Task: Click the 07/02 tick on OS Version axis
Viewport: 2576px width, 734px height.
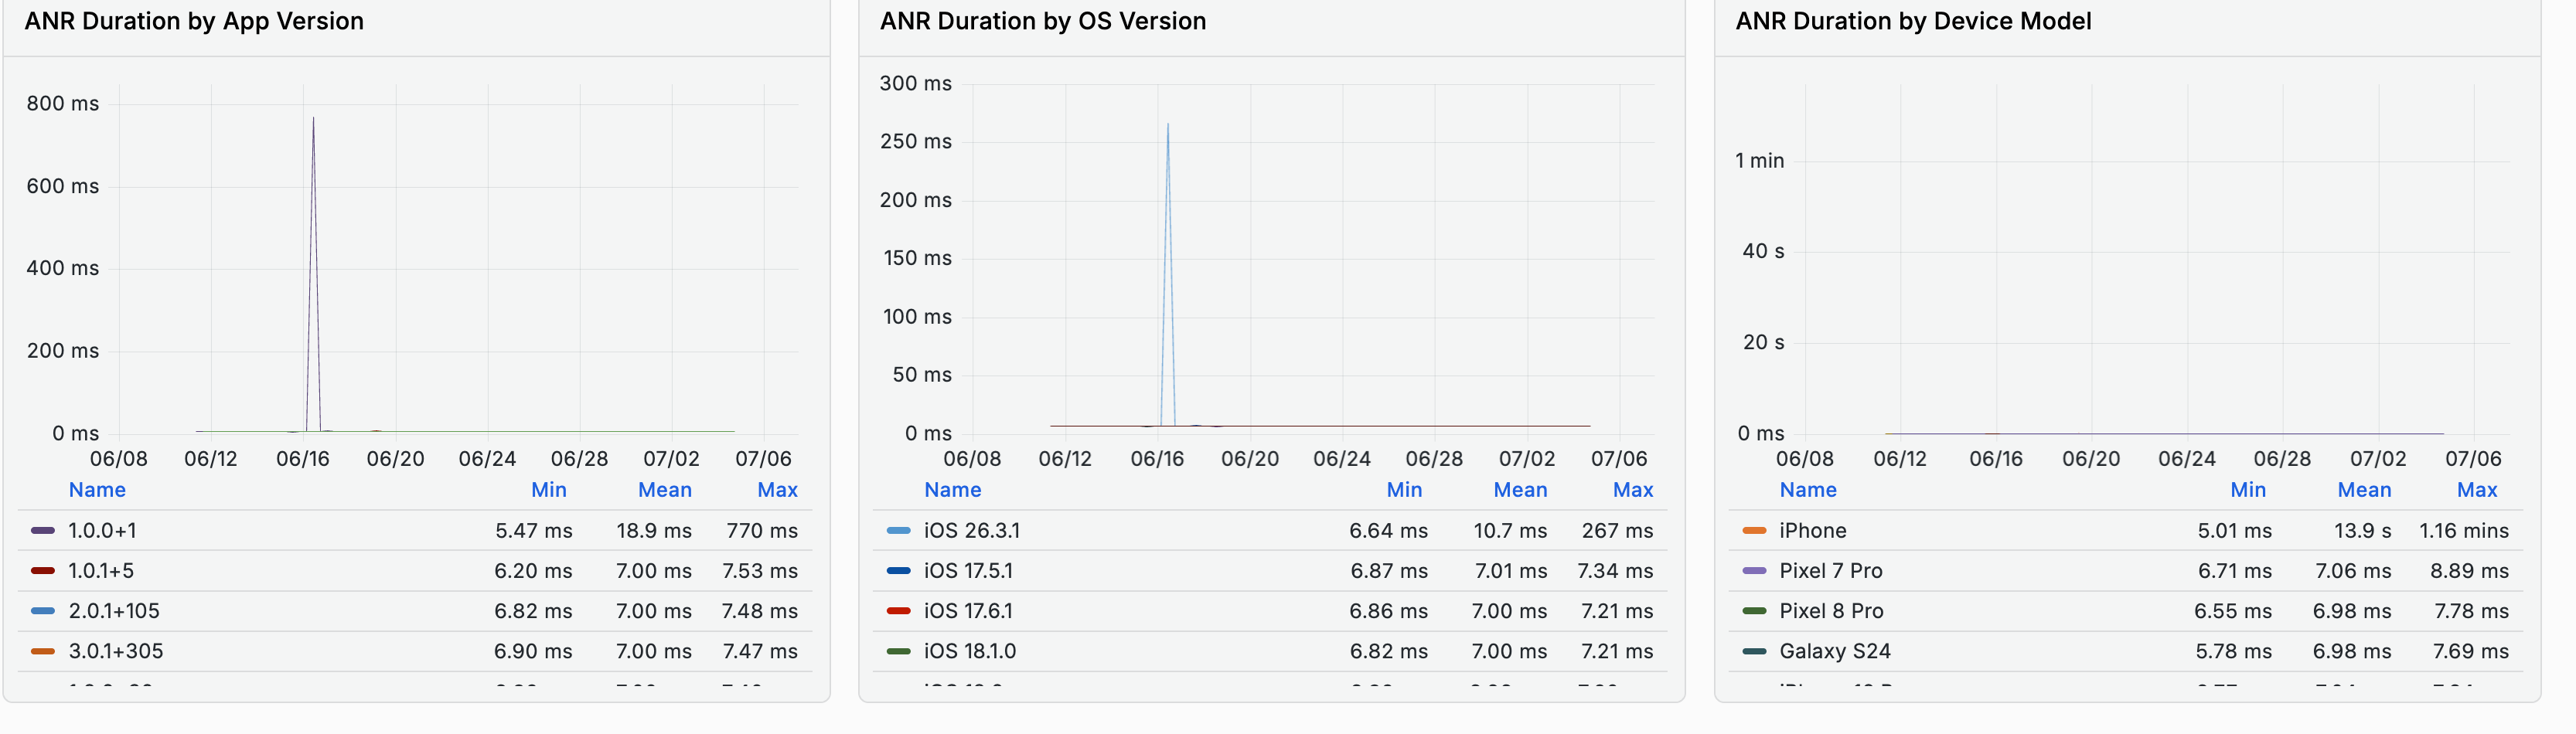Action: (x=1527, y=459)
